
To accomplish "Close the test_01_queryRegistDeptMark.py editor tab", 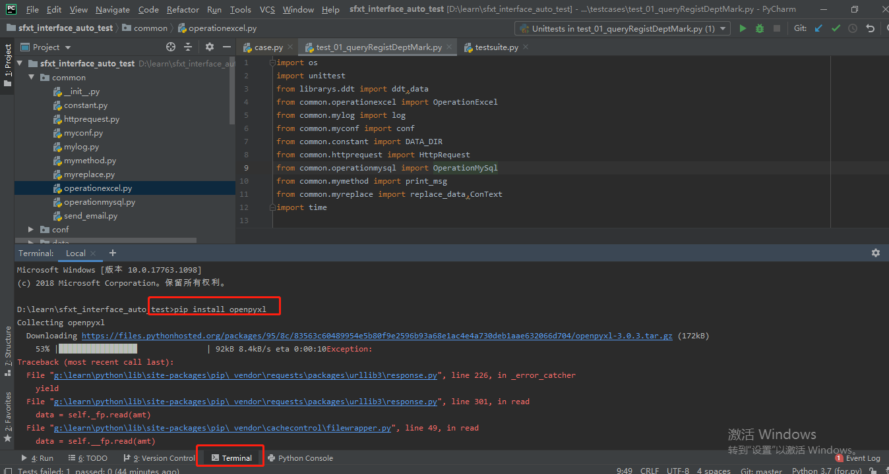I will coord(449,47).
